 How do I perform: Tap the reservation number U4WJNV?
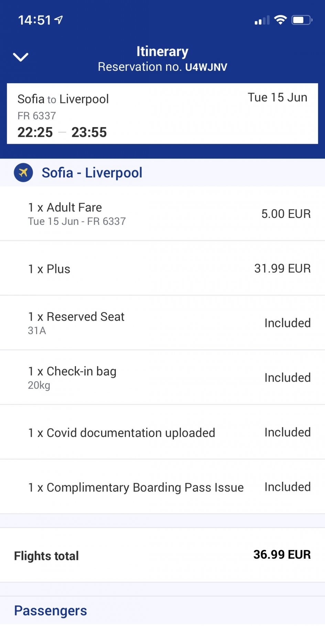click(x=206, y=67)
